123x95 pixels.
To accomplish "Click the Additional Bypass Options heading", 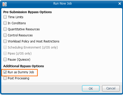I will [24, 66].
